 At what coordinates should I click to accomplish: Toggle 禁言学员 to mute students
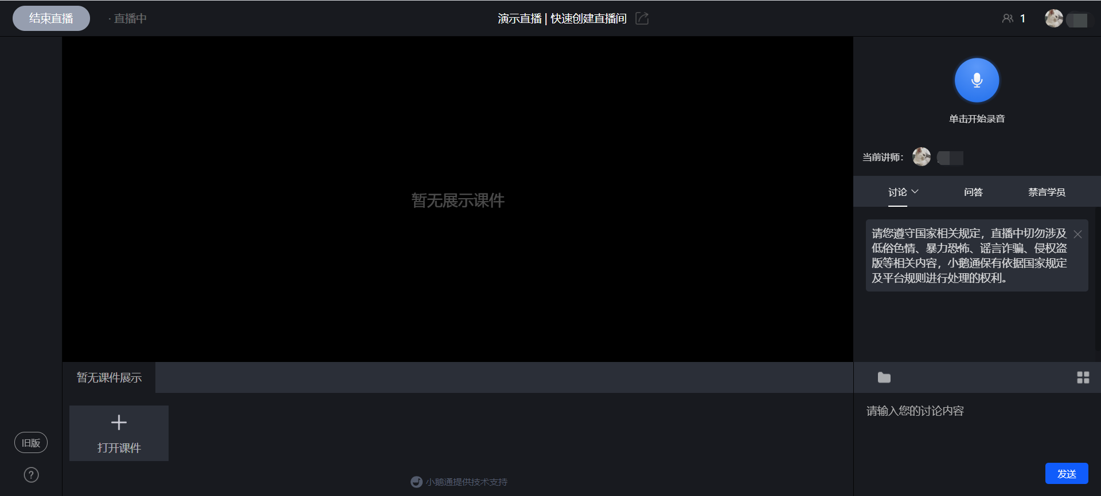[1047, 192]
